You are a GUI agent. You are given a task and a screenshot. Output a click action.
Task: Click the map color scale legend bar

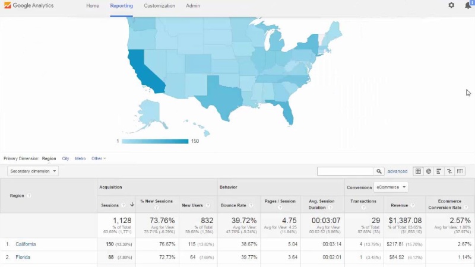[155, 141]
